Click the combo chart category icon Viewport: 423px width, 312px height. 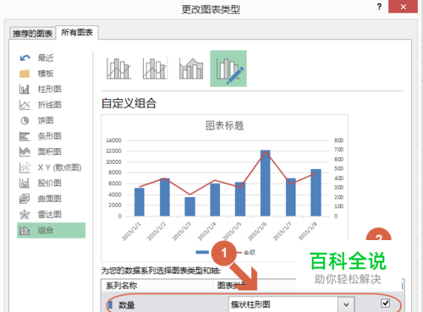click(x=25, y=230)
